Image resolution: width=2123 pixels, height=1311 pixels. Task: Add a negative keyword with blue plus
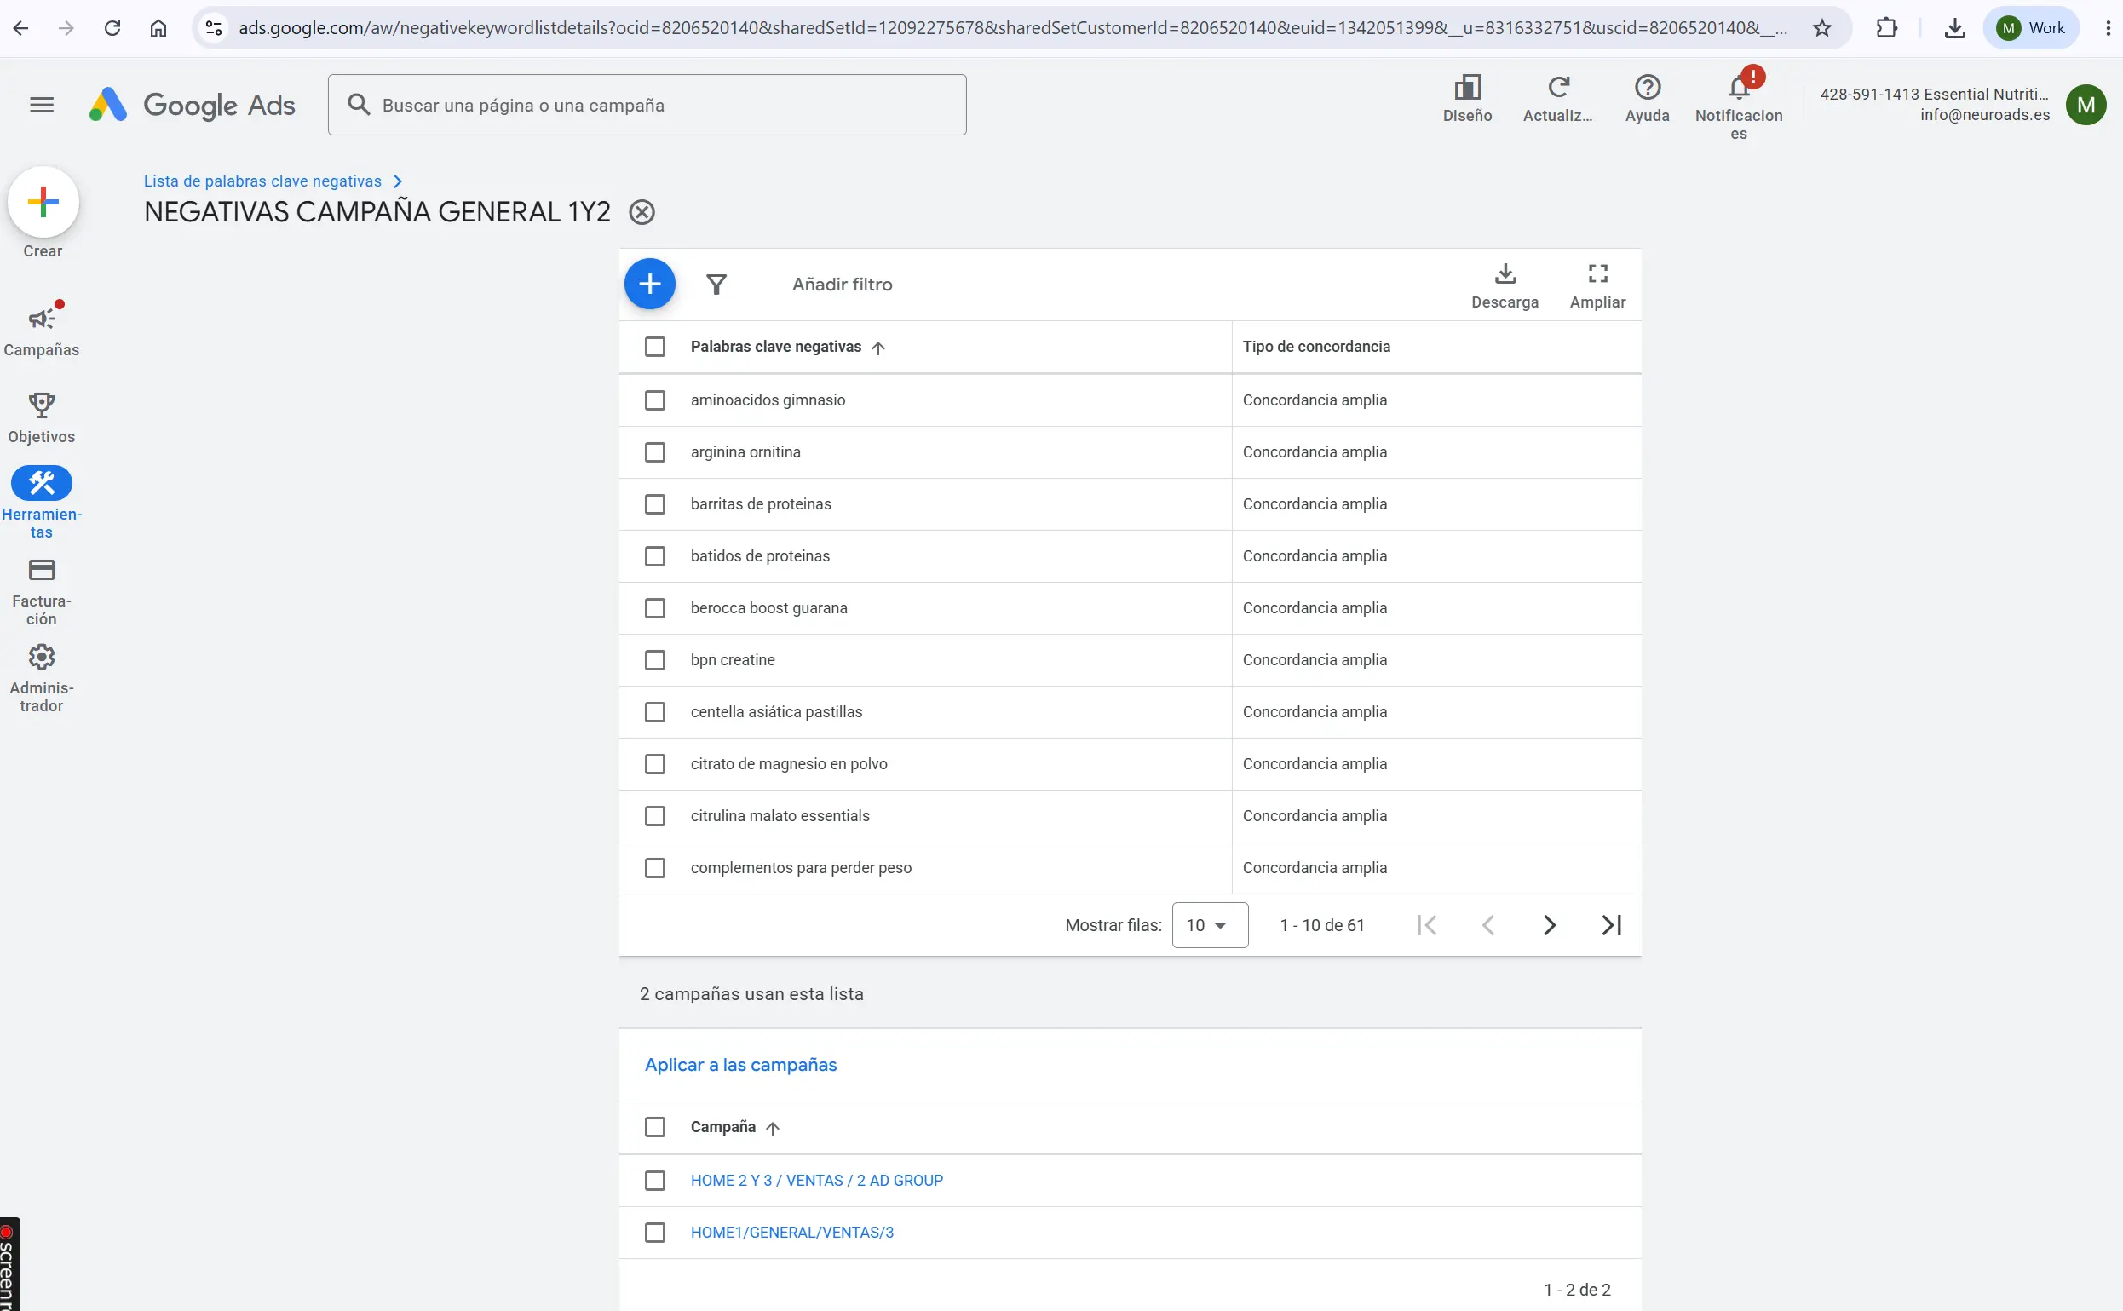pos(649,284)
